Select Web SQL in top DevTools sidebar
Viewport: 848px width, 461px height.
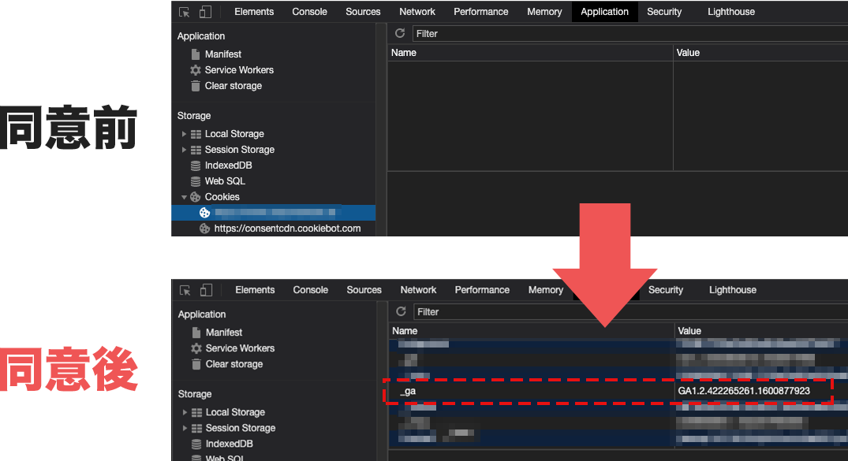click(x=225, y=181)
